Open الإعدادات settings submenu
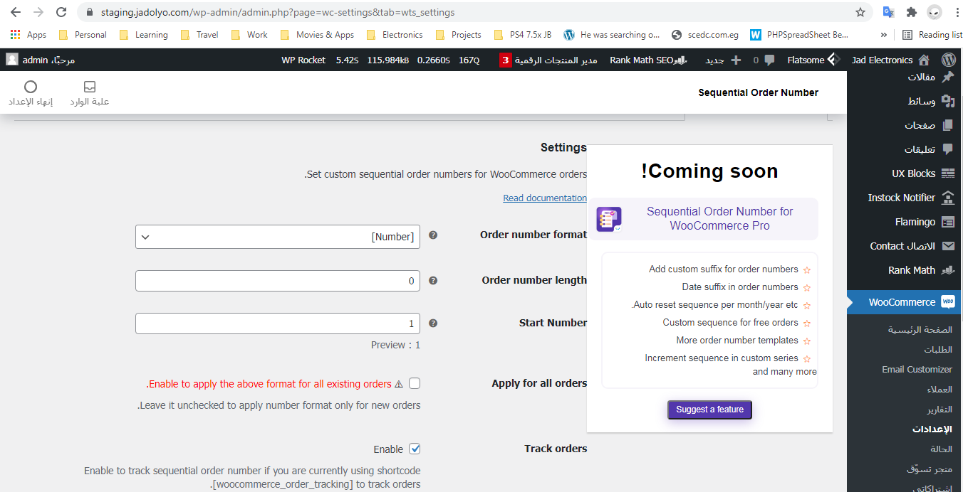The image size is (963, 492). pyautogui.click(x=932, y=430)
